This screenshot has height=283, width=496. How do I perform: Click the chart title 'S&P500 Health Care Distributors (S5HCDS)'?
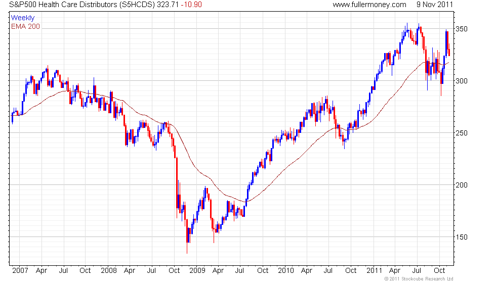[x=82, y=5]
